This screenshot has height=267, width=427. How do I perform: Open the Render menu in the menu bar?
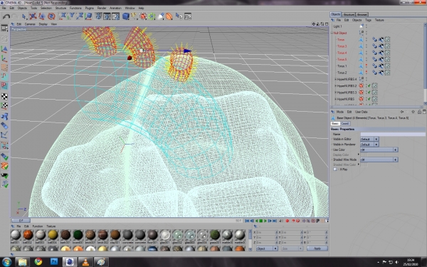[x=102, y=8]
